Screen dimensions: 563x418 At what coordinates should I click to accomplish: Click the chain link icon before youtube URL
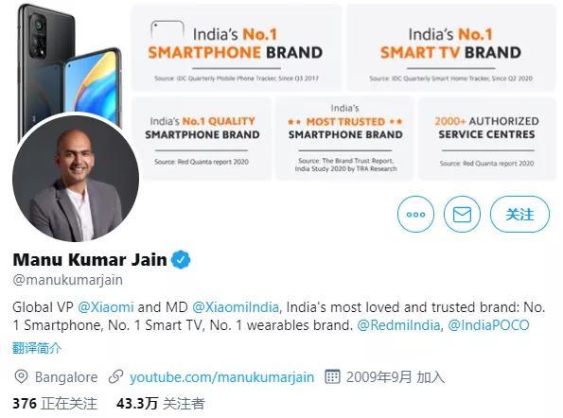(x=115, y=376)
